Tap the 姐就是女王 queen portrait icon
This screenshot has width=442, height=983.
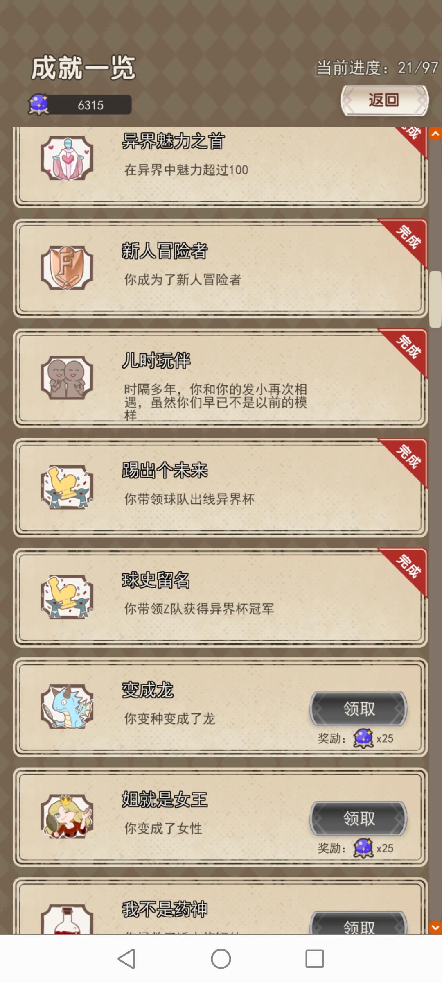click(x=67, y=817)
